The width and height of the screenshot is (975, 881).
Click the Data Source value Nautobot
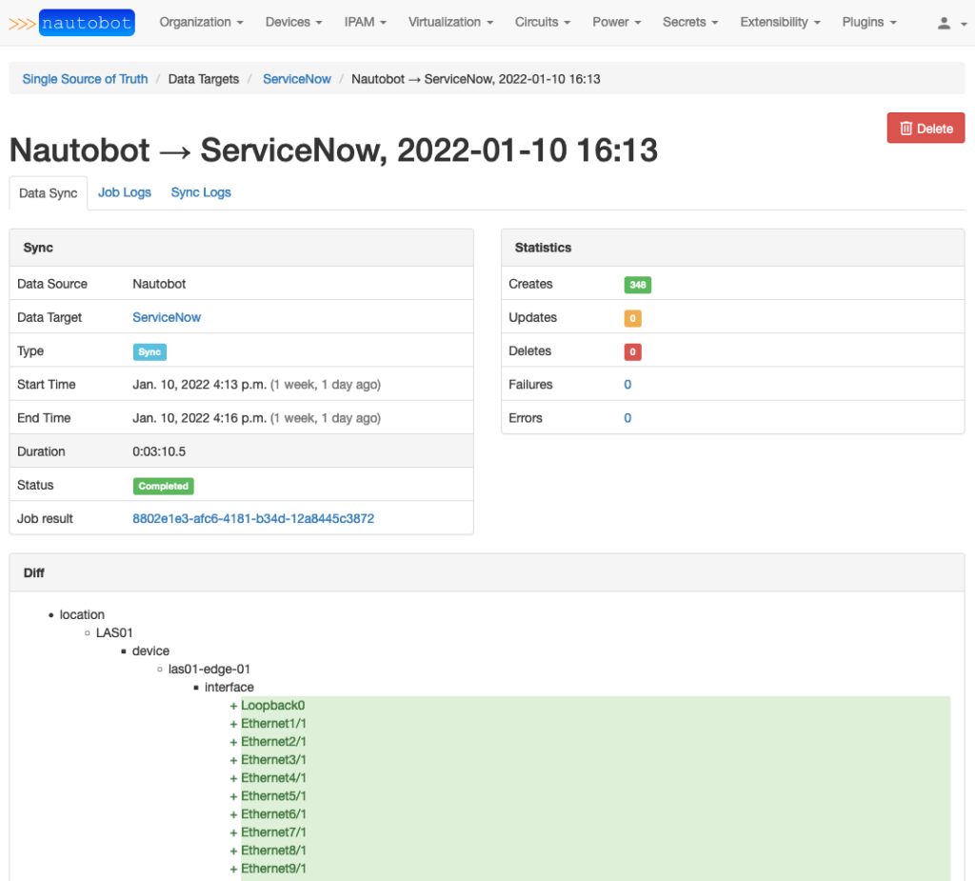tap(159, 284)
